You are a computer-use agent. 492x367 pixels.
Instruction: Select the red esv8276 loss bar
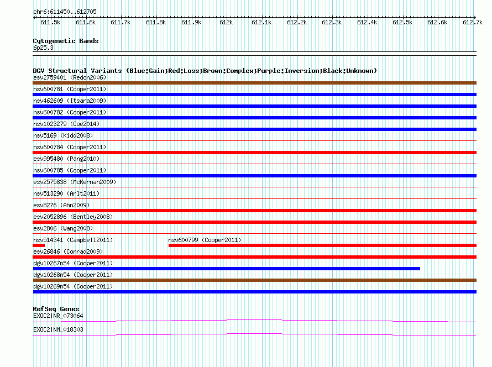[x=254, y=211]
